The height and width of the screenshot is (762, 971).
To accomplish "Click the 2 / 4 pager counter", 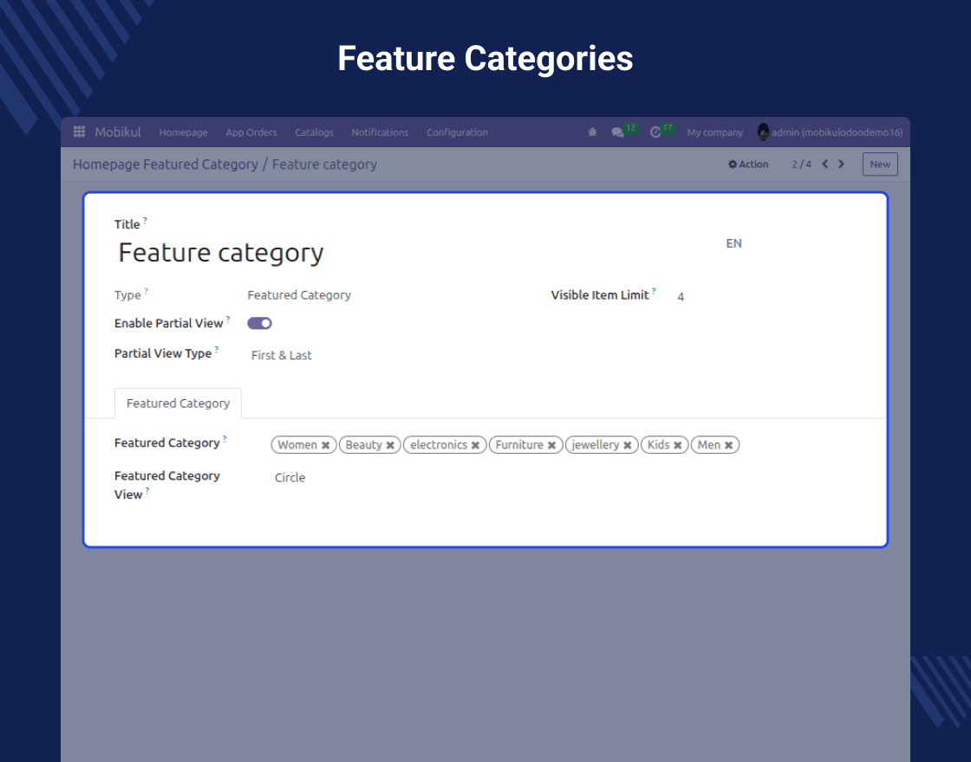I will click(x=801, y=165).
